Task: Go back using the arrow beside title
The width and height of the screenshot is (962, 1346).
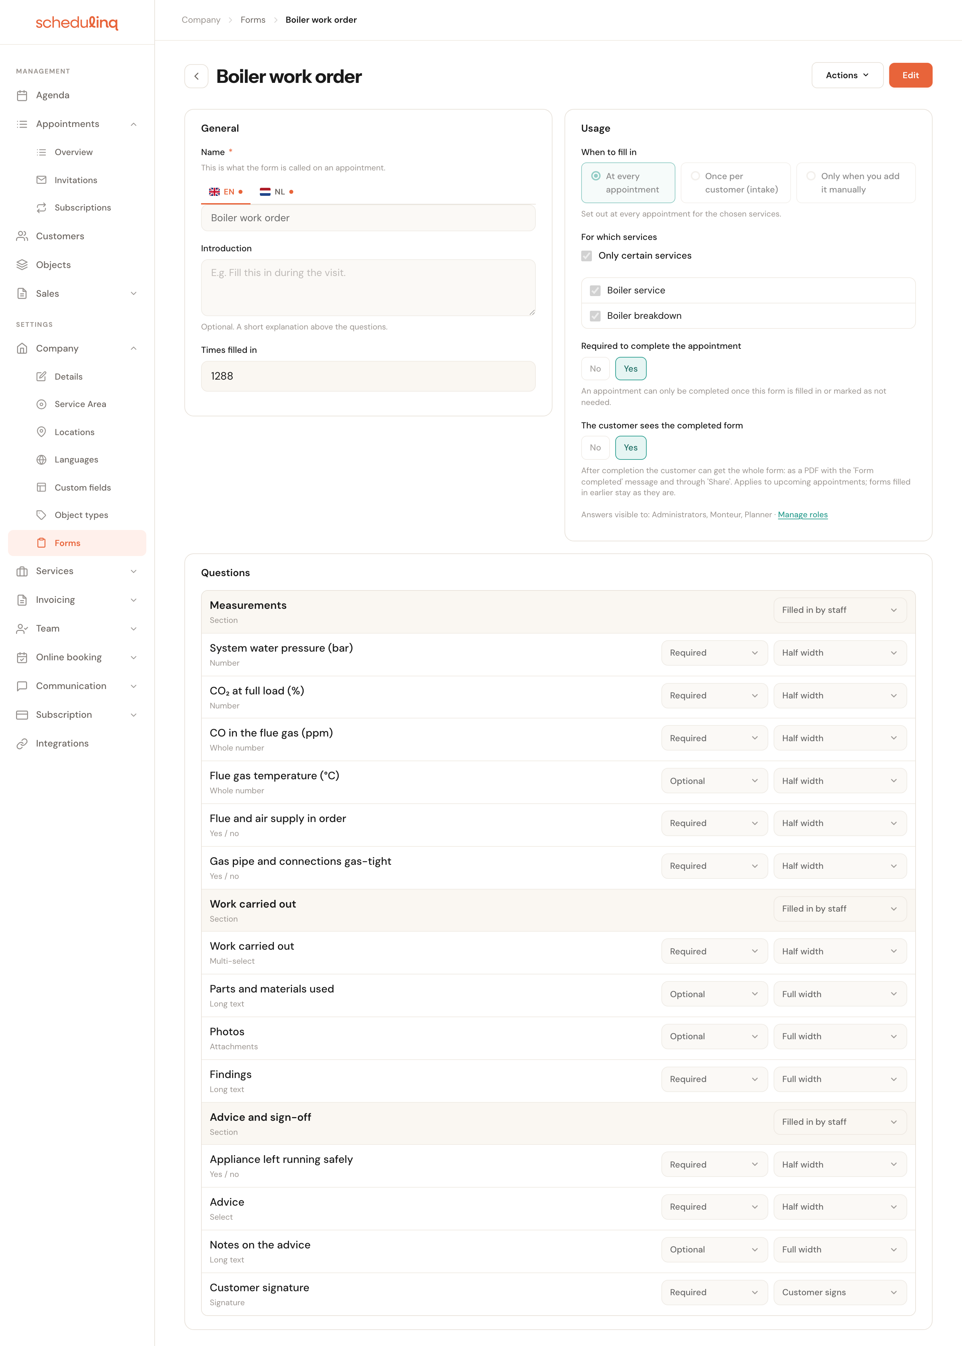Action: (x=196, y=77)
